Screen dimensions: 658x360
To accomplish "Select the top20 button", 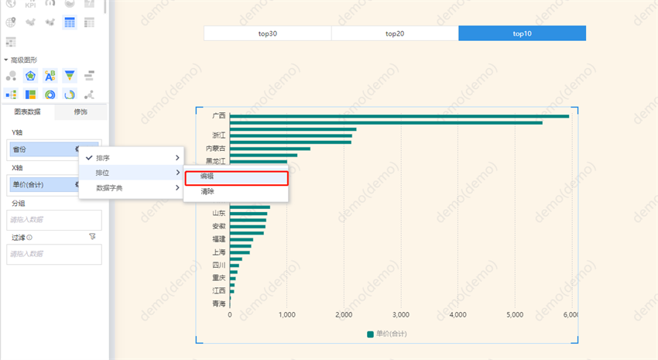I will click(395, 33).
